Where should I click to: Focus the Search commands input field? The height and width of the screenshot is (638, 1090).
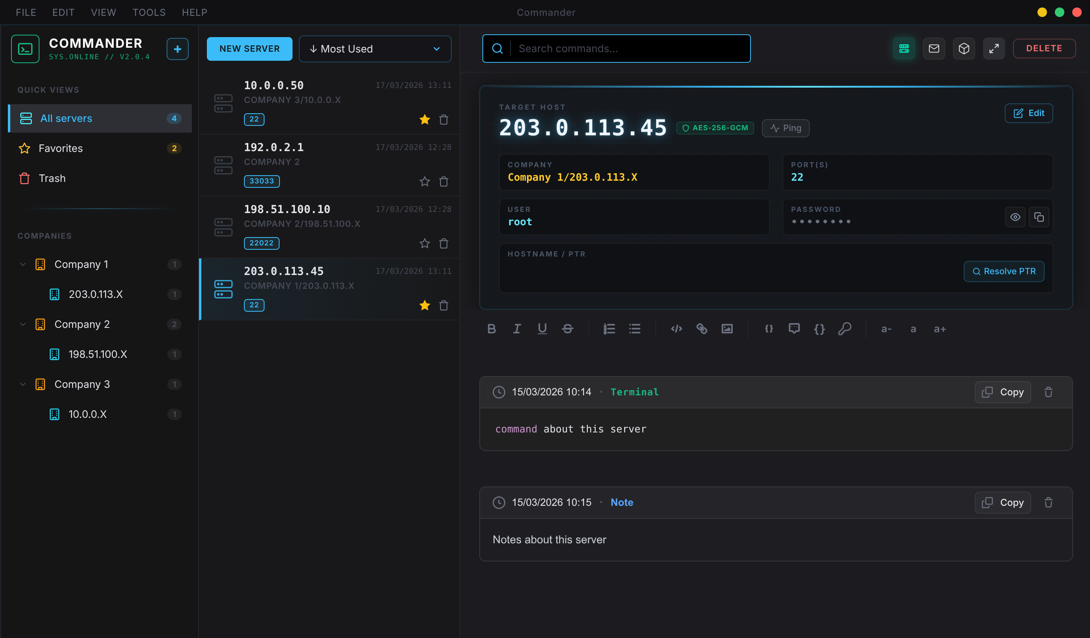616,49
